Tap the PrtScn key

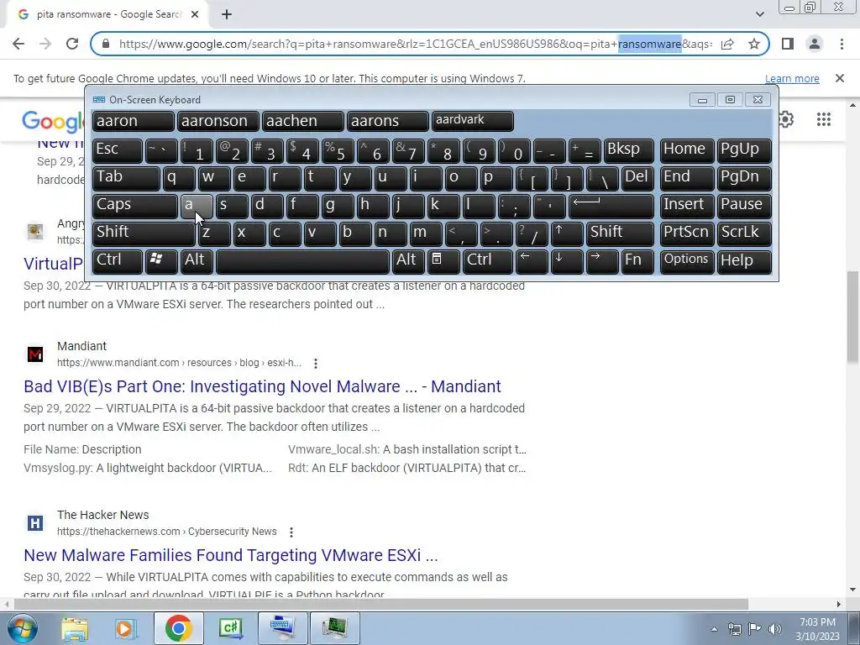[687, 233]
